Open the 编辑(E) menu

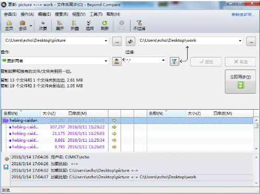click(45, 14)
